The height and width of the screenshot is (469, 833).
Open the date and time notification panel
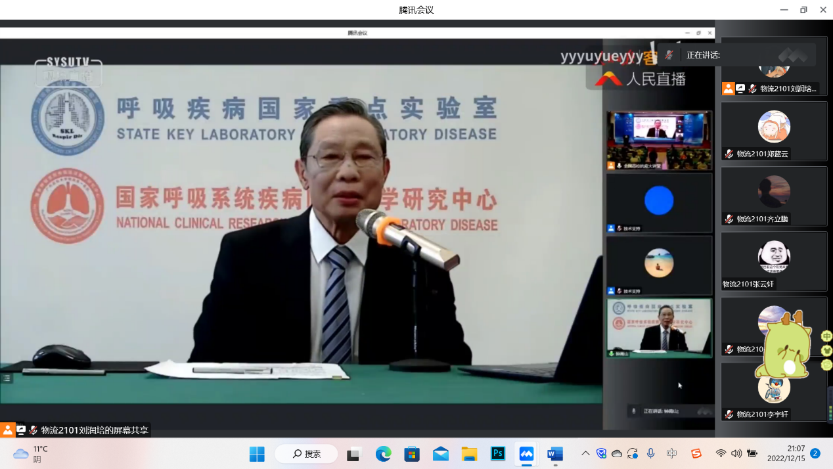786,453
